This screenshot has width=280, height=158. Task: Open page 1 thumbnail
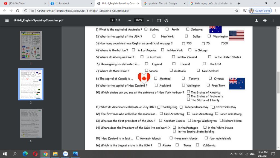31,45
